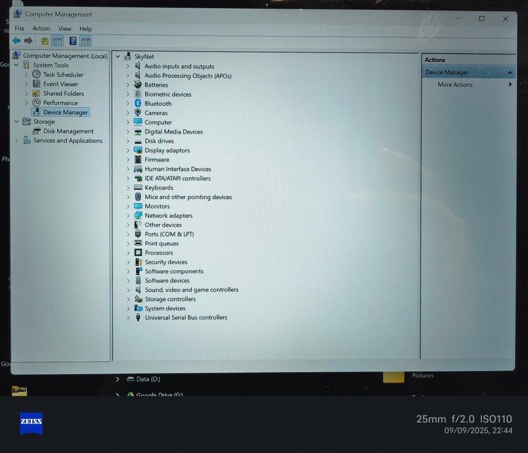The width and height of the screenshot is (528, 453).
Task: Expand the Disk drives category
Action: click(128, 141)
